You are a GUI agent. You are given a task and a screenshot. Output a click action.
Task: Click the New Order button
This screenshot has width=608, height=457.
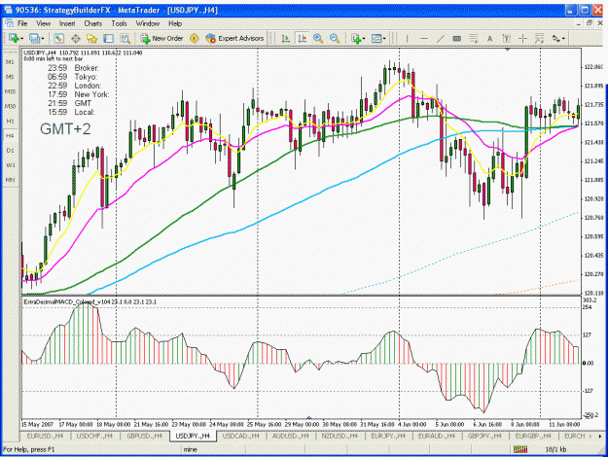(162, 38)
